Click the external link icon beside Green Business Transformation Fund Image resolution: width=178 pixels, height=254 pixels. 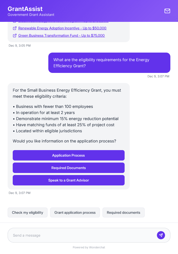point(14,36)
